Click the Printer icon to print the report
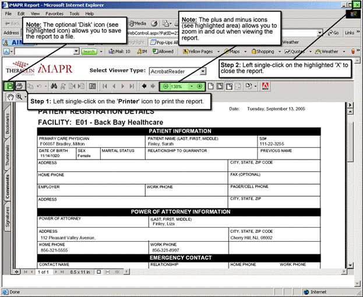 click(19, 86)
